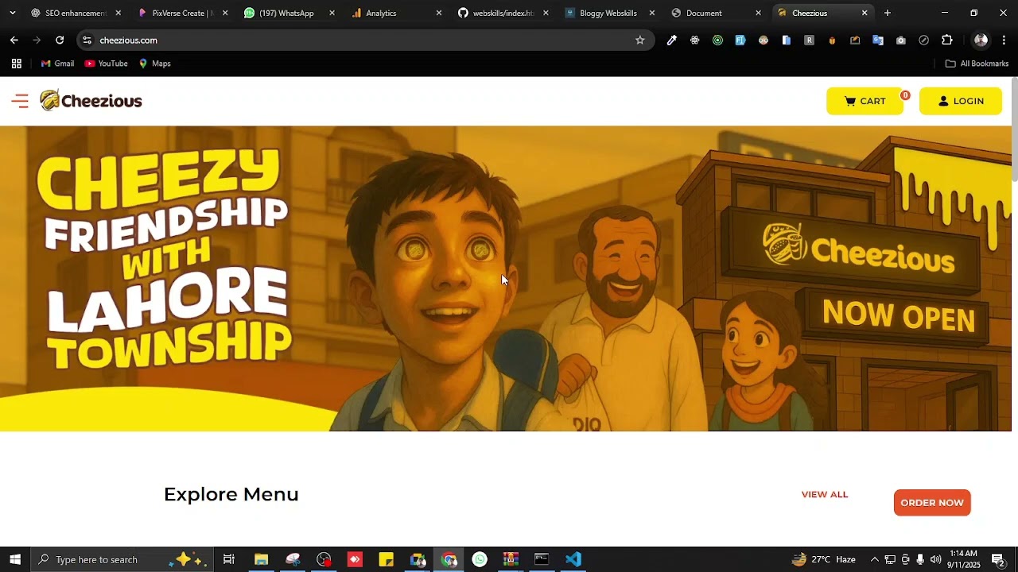
Task: Open the notification center
Action: coord(998,559)
